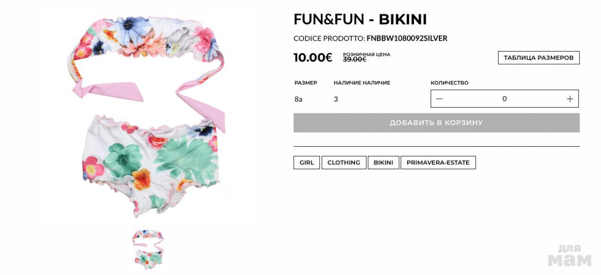Image resolution: width=601 pixels, height=275 pixels.
Task: Select the GIRL tag
Action: pyautogui.click(x=307, y=163)
